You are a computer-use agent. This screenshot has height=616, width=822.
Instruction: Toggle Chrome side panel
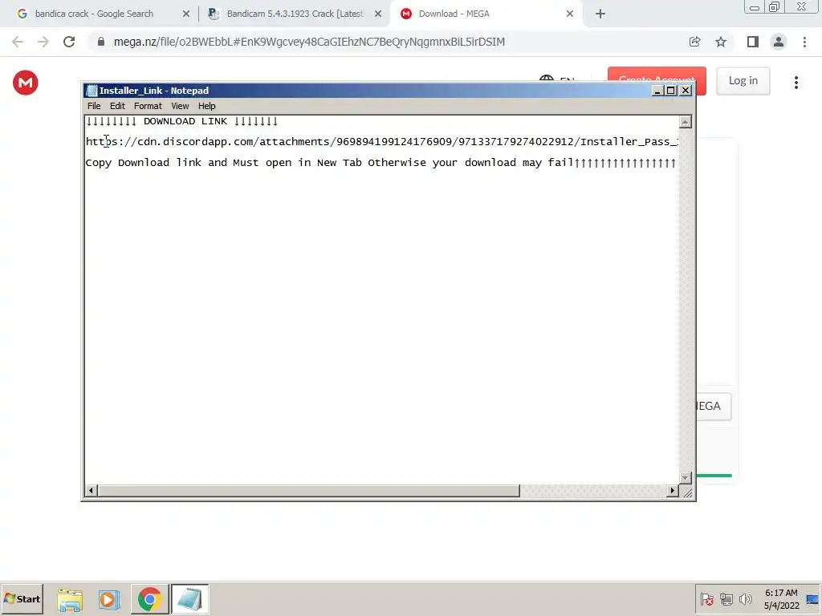tap(753, 42)
